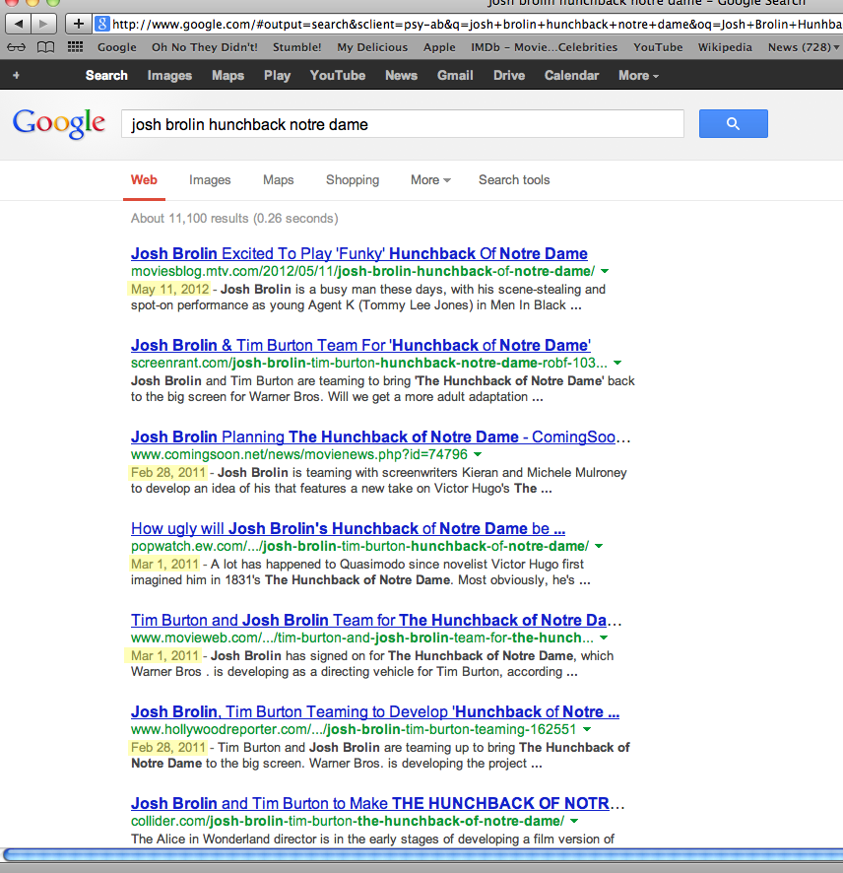Open the Top Sites grid icon

(x=75, y=47)
